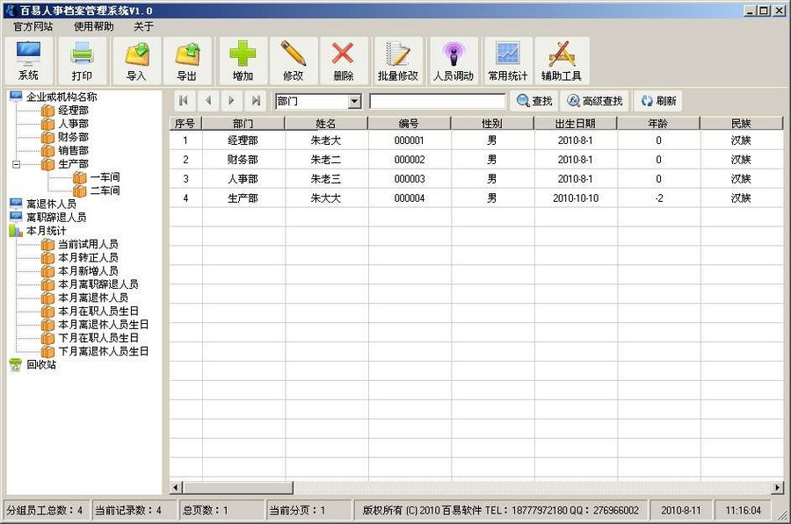
Task: Open 辅助工具 (Auxiliary tools) icon
Action: click(x=562, y=60)
